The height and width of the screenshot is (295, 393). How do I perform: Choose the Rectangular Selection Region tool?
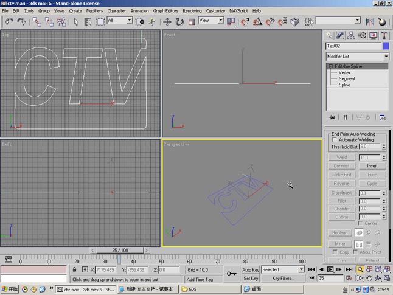coord(100,22)
